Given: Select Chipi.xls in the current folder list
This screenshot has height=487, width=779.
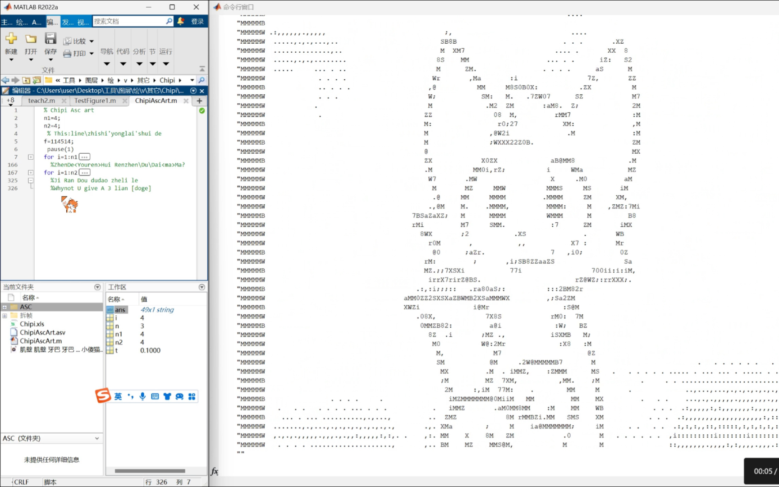Looking at the screenshot, I should tap(32, 324).
